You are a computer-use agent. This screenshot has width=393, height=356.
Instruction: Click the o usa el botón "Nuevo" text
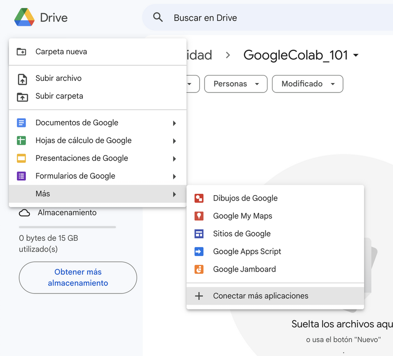pyautogui.click(x=343, y=340)
